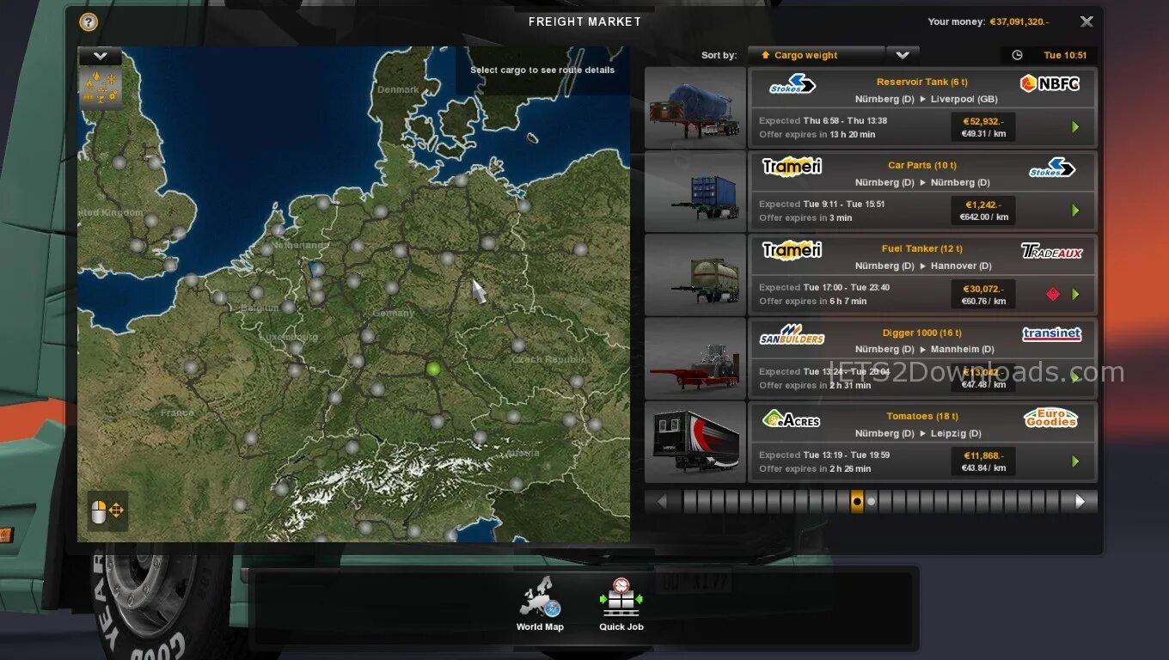Select the Reservoir Tank trailer thumbnail

(695, 108)
